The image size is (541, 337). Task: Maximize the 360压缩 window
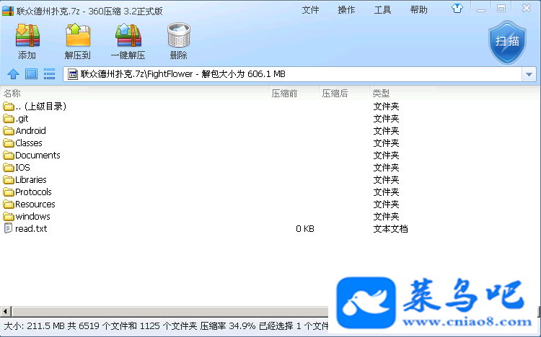coord(501,9)
